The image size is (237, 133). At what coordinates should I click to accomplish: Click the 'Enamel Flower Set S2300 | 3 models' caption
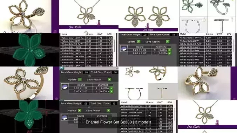tap(118, 122)
